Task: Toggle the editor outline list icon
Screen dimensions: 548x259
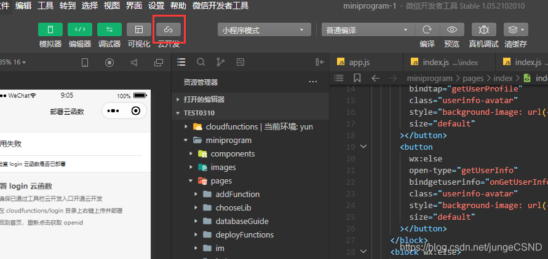Action: [339, 78]
